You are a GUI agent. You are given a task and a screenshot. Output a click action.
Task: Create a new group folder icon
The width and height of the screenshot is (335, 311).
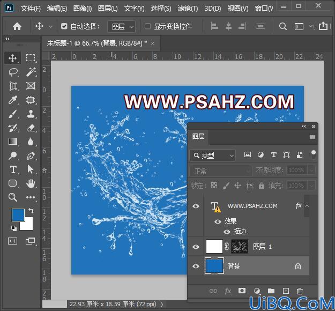[x=271, y=291]
